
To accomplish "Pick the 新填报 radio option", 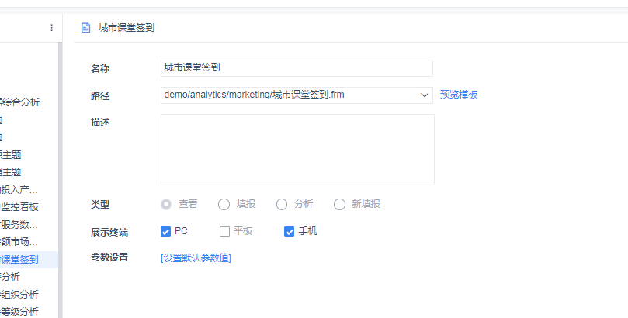I will [339, 205].
